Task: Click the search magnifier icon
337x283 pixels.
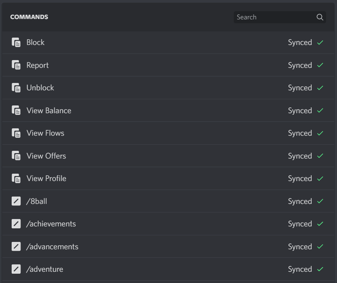Action: (x=320, y=17)
